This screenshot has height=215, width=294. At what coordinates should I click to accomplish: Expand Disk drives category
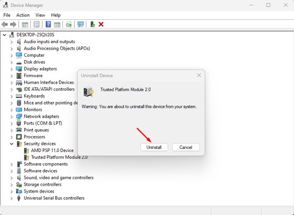tap(11, 62)
